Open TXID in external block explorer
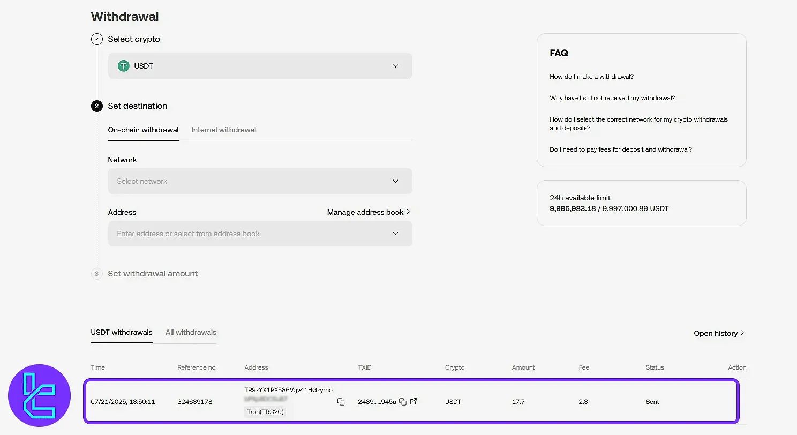 413,401
